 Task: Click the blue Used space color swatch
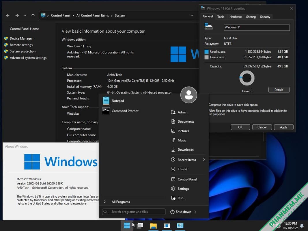(x=206, y=52)
